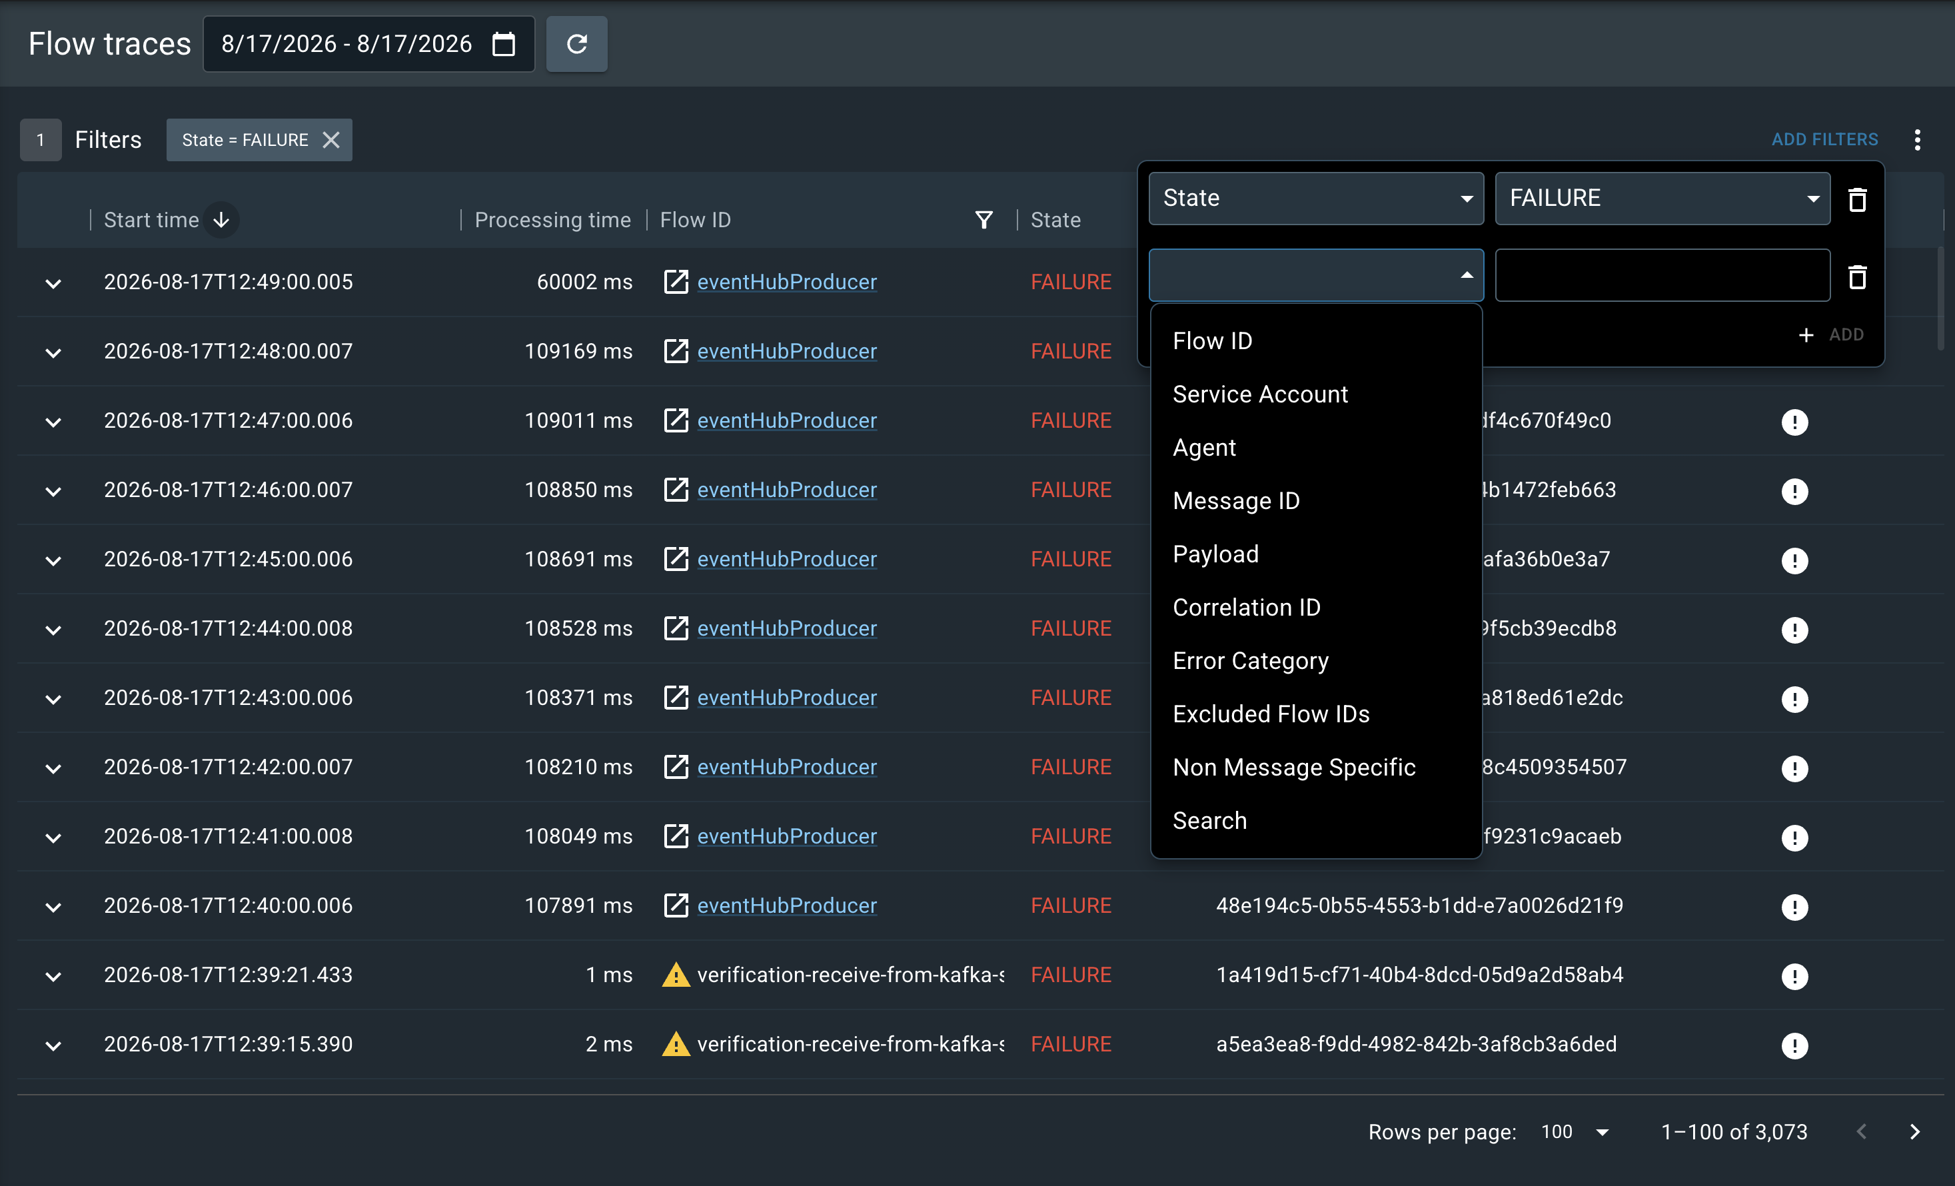Open eventHubProducer link in 12:41:00.008 row

[787, 836]
